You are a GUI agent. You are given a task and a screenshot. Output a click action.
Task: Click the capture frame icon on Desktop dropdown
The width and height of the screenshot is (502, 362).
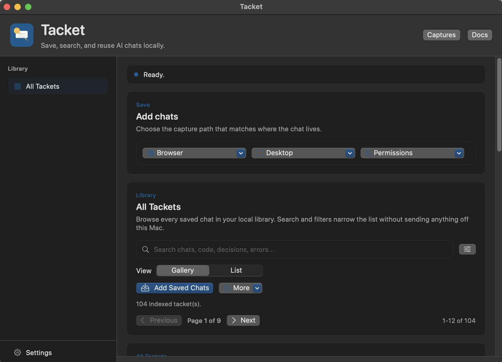pyautogui.click(x=260, y=153)
